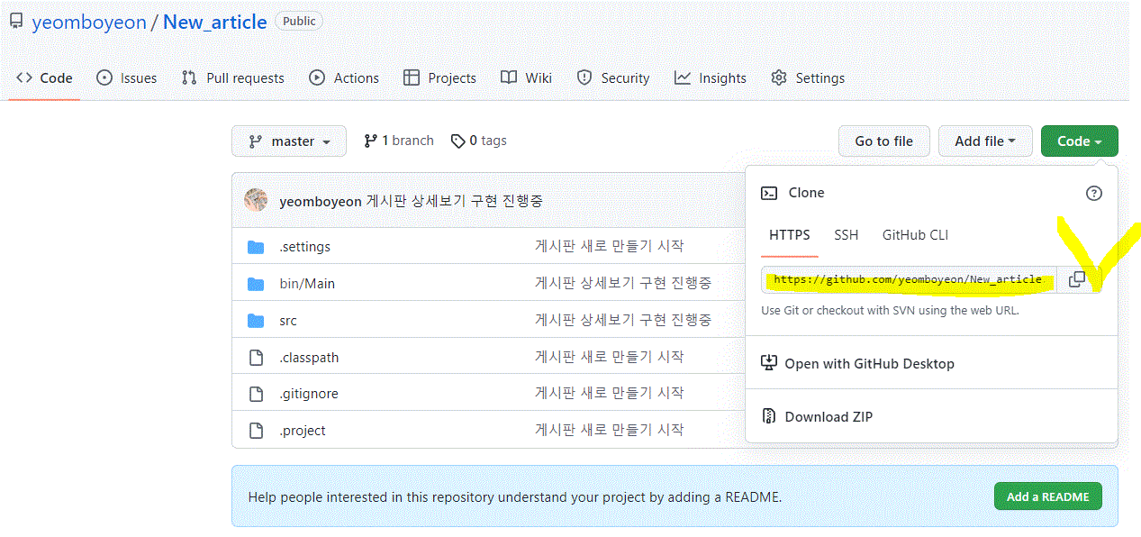
Task: Click the clone help question-mark icon
Action: click(x=1094, y=193)
